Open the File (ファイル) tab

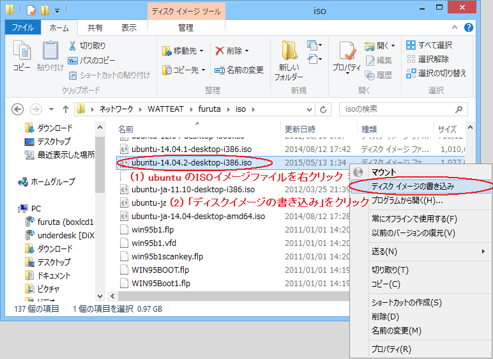tap(22, 27)
